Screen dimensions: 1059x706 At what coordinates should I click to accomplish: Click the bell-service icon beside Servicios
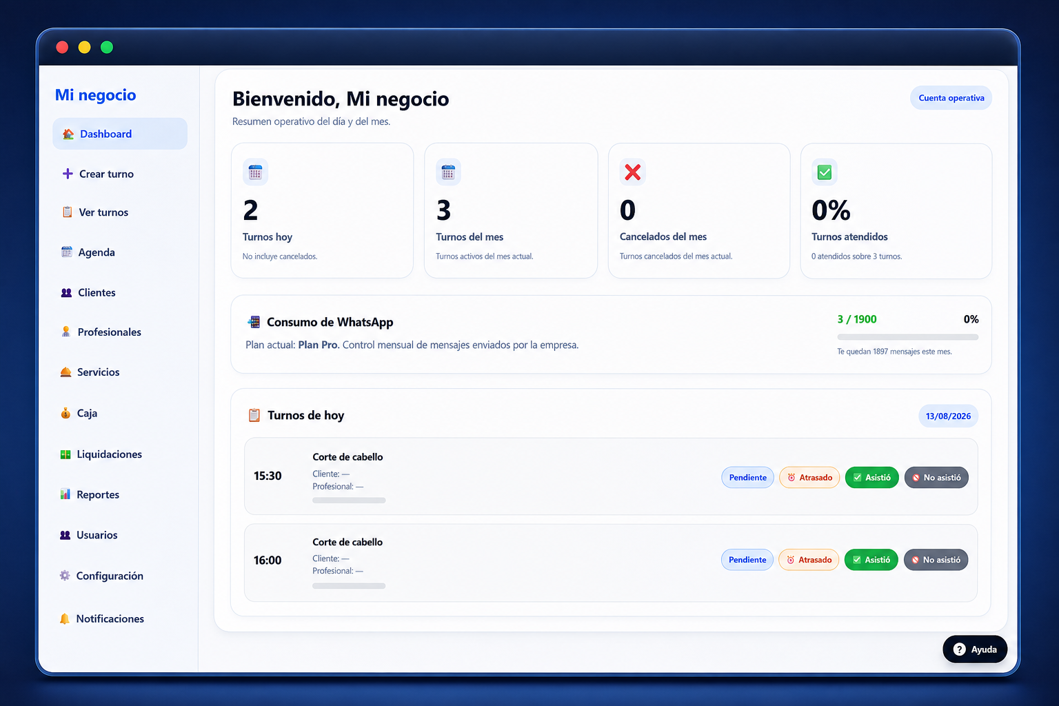[x=66, y=372]
